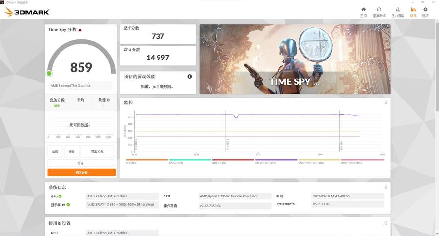Open the three-dot menu of 监控 panel
The width and height of the screenshot is (439, 236).
click(x=386, y=102)
